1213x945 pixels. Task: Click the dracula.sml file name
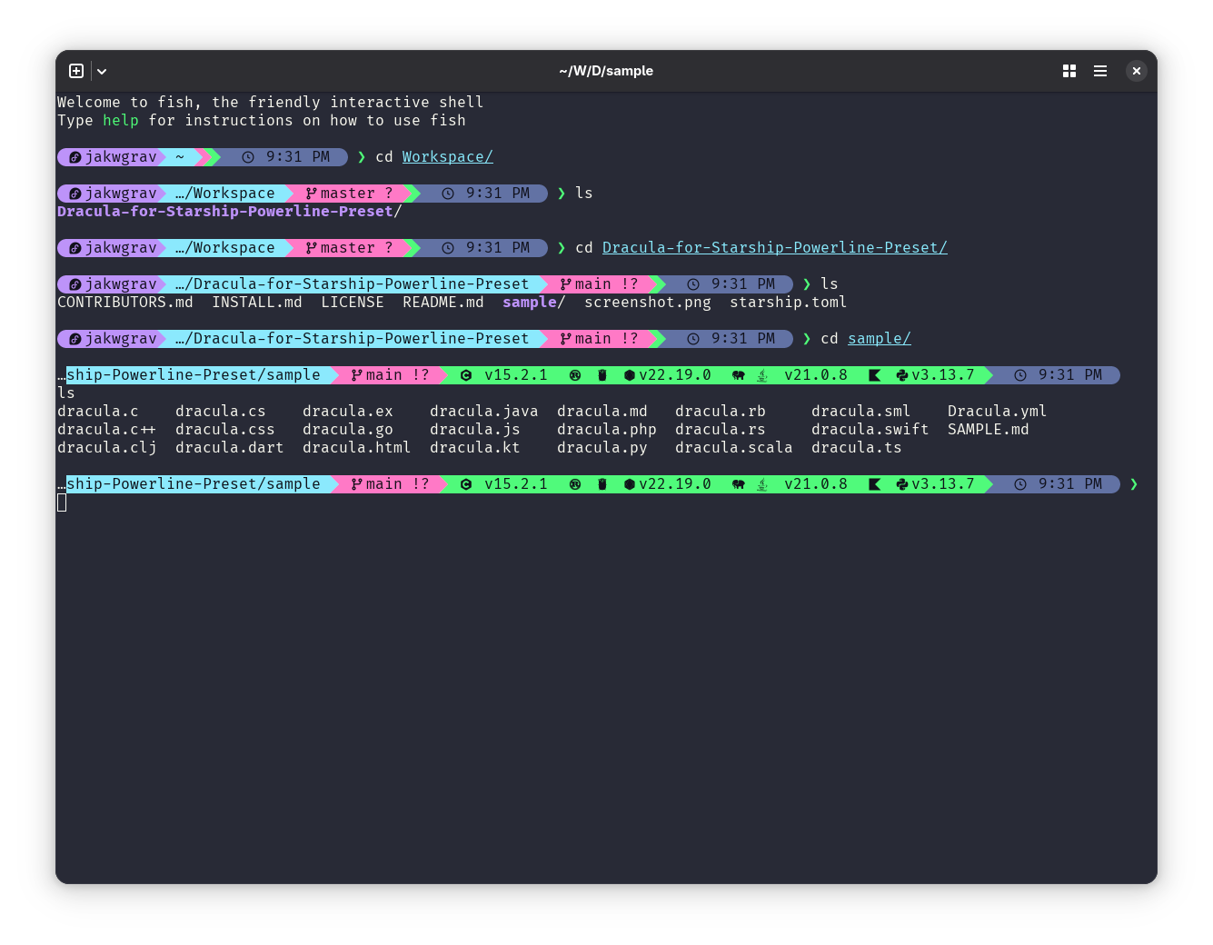coord(861,412)
